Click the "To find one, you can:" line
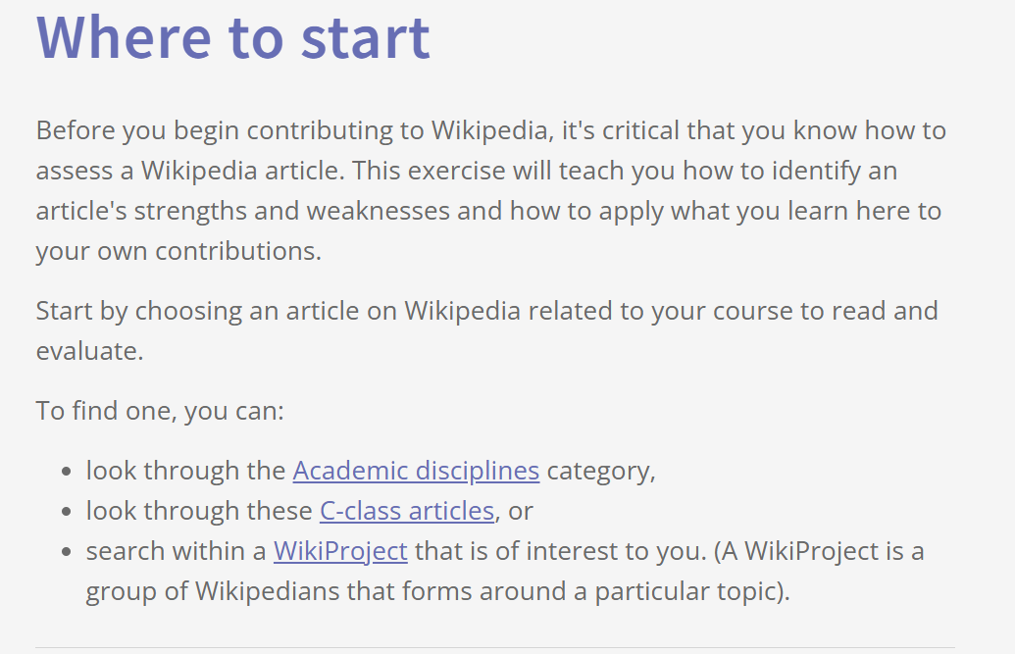Viewport: 1015px width, 654px height. [160, 411]
